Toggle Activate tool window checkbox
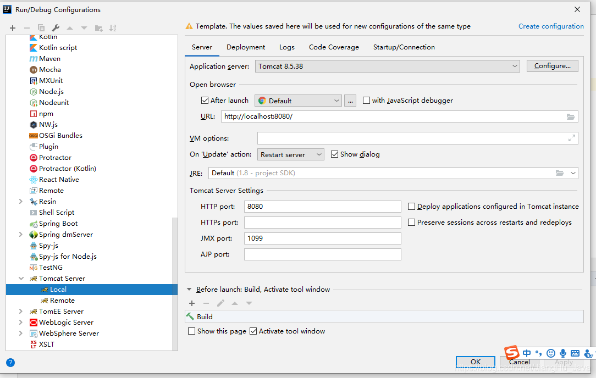Viewport: 596px width, 378px height. tap(253, 331)
